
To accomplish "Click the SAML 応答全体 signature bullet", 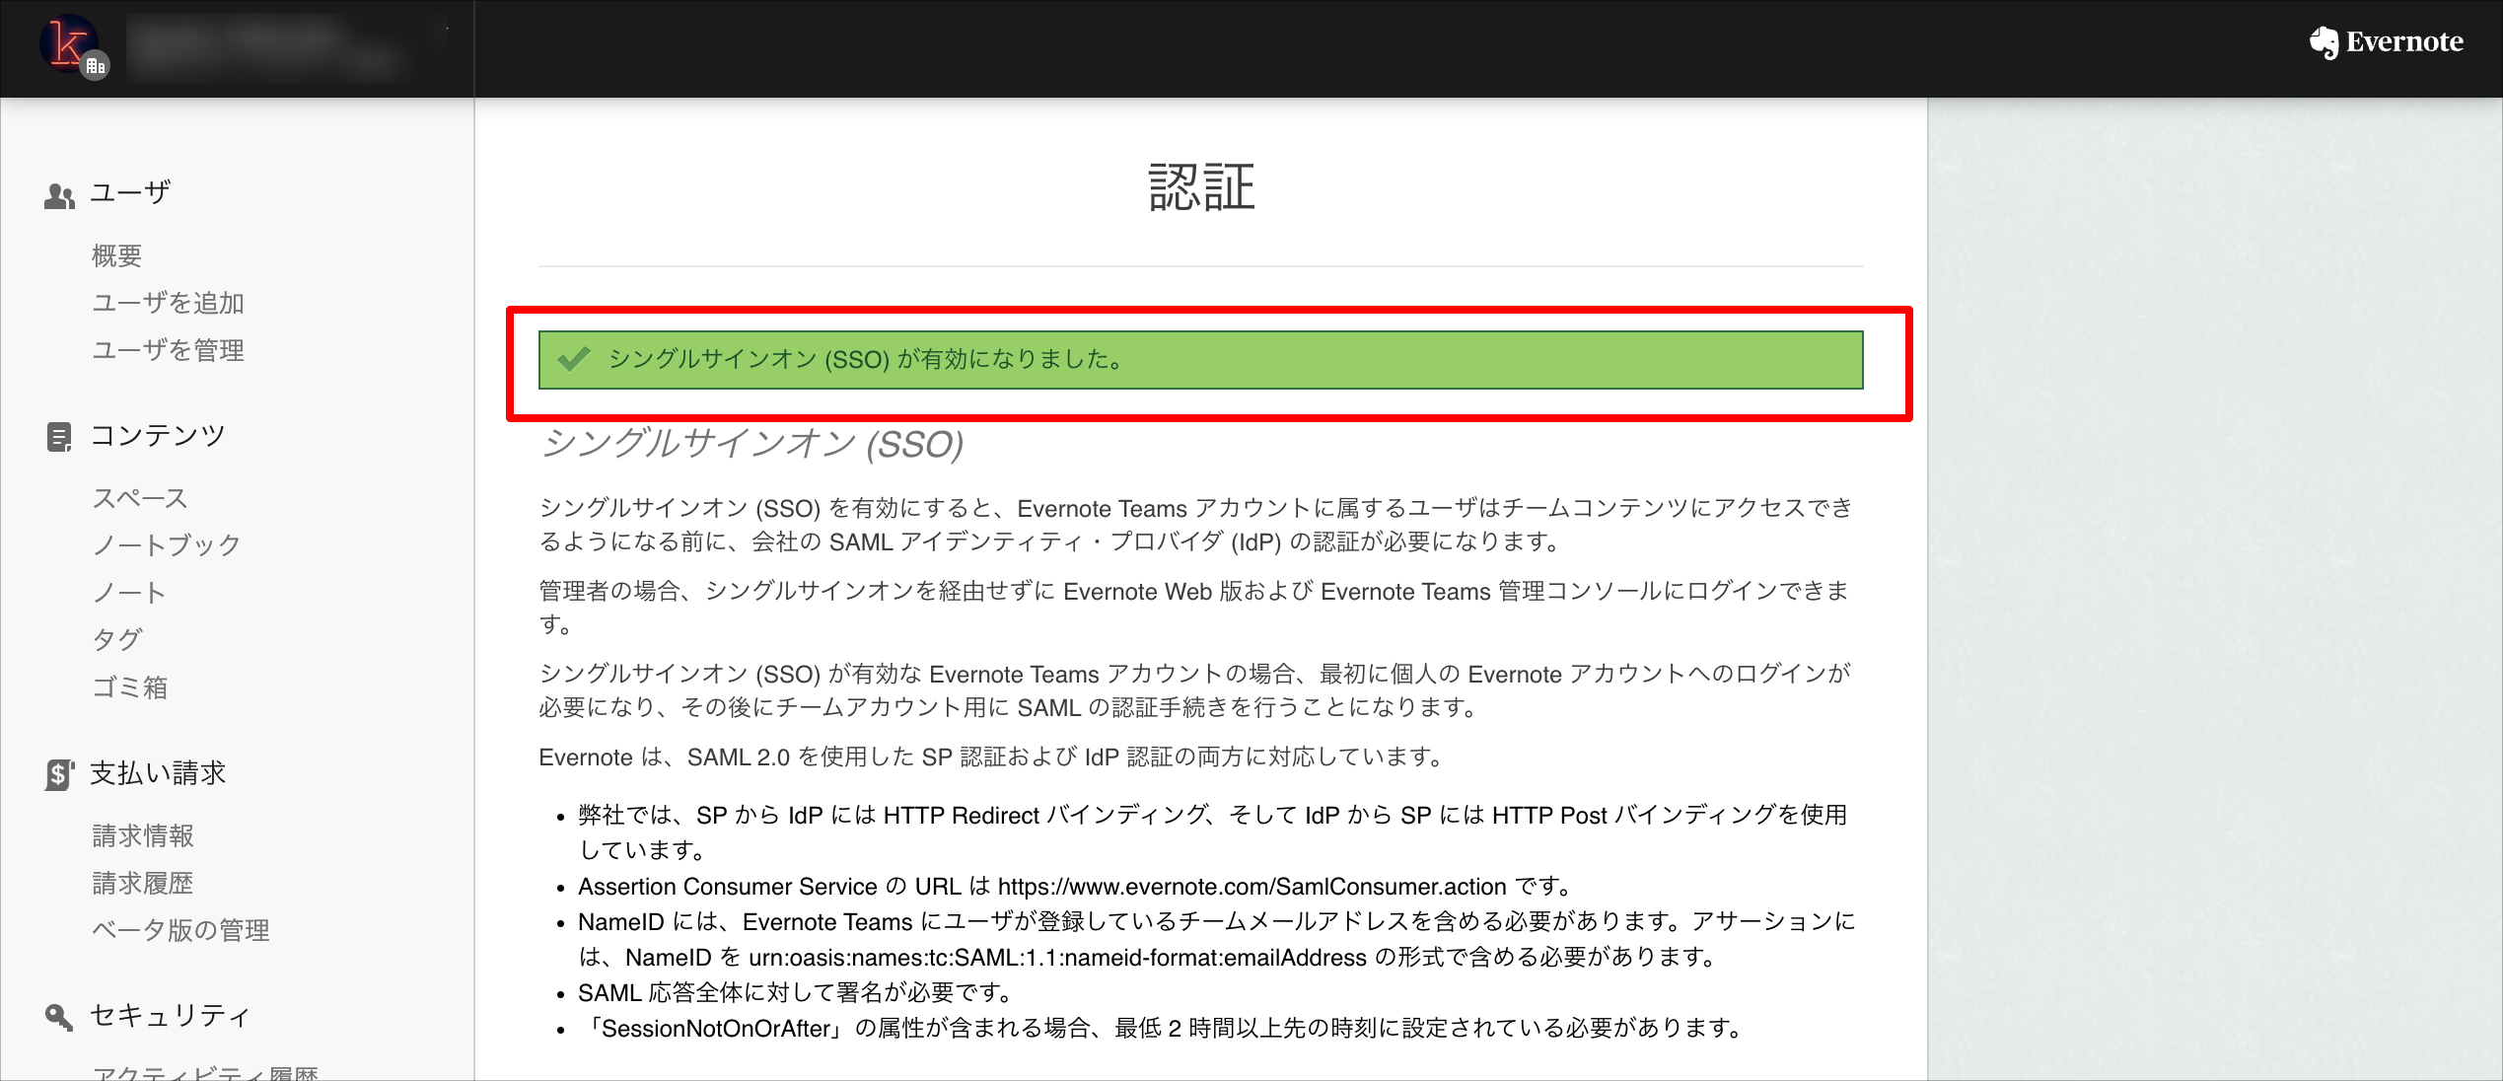I will pos(795,992).
